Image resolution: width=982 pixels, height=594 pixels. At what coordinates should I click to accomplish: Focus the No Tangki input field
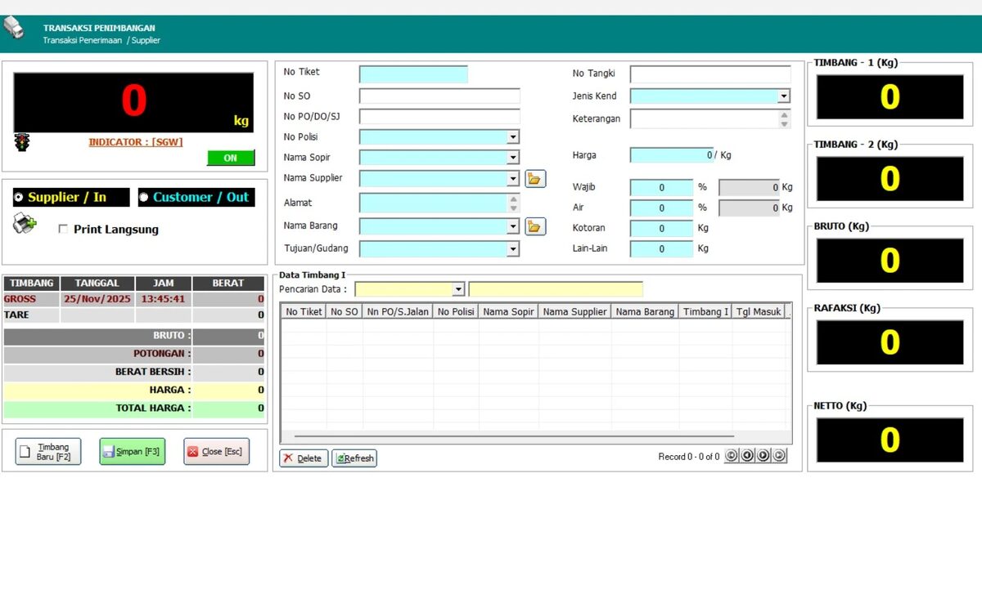pyautogui.click(x=710, y=74)
